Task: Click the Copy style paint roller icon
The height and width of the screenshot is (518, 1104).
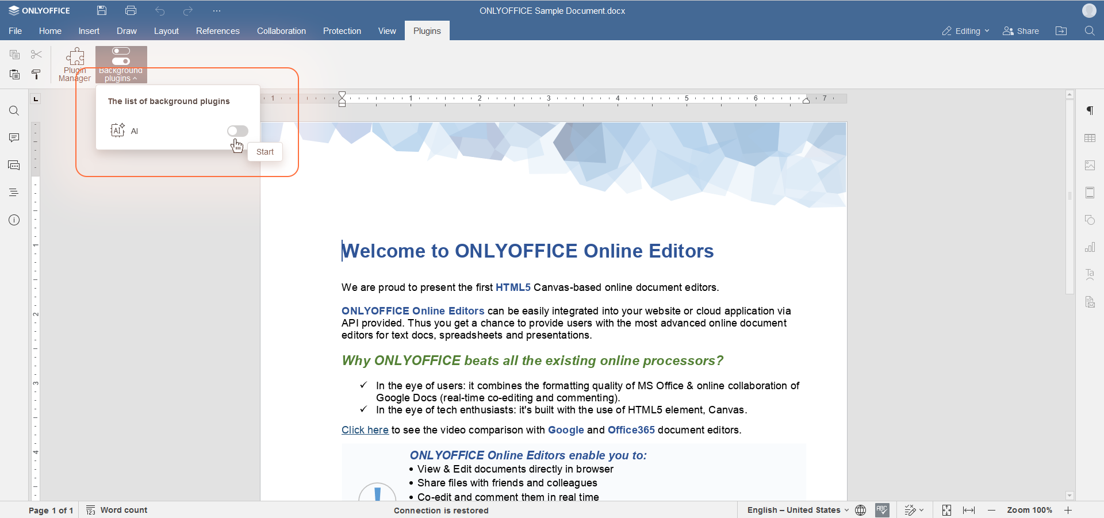Action: point(36,74)
